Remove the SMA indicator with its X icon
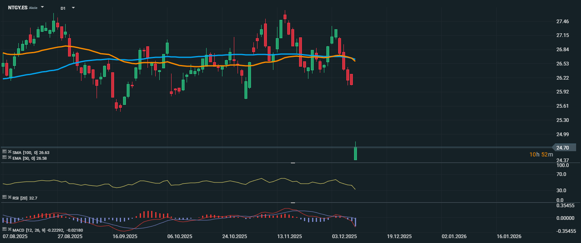 9,152
